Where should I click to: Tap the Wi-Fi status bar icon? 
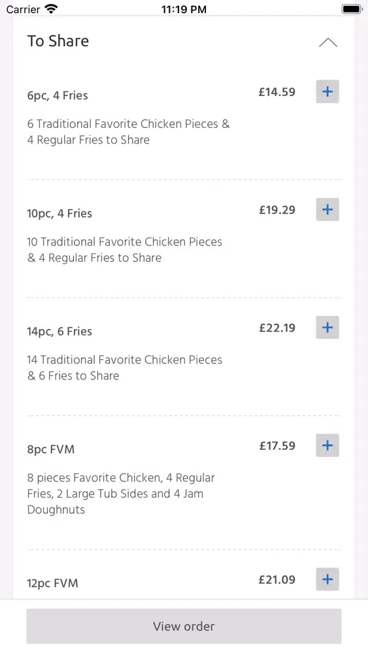(x=51, y=8)
